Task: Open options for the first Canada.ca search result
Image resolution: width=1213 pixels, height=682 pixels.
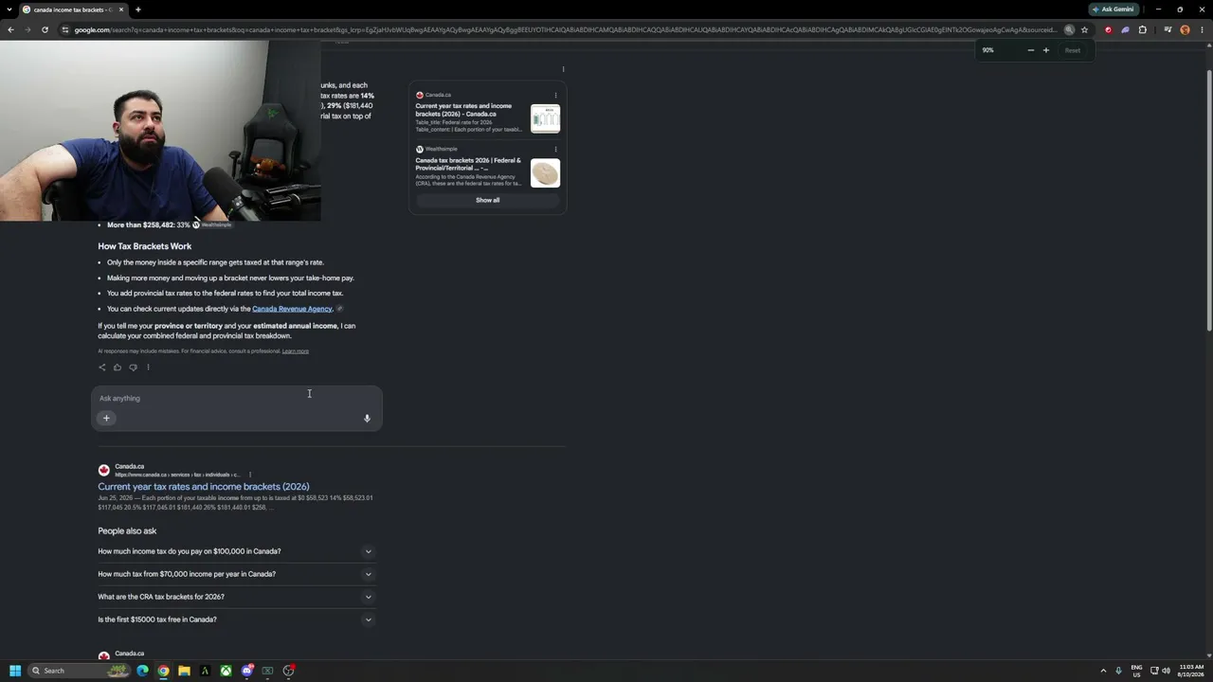Action: tap(250, 475)
